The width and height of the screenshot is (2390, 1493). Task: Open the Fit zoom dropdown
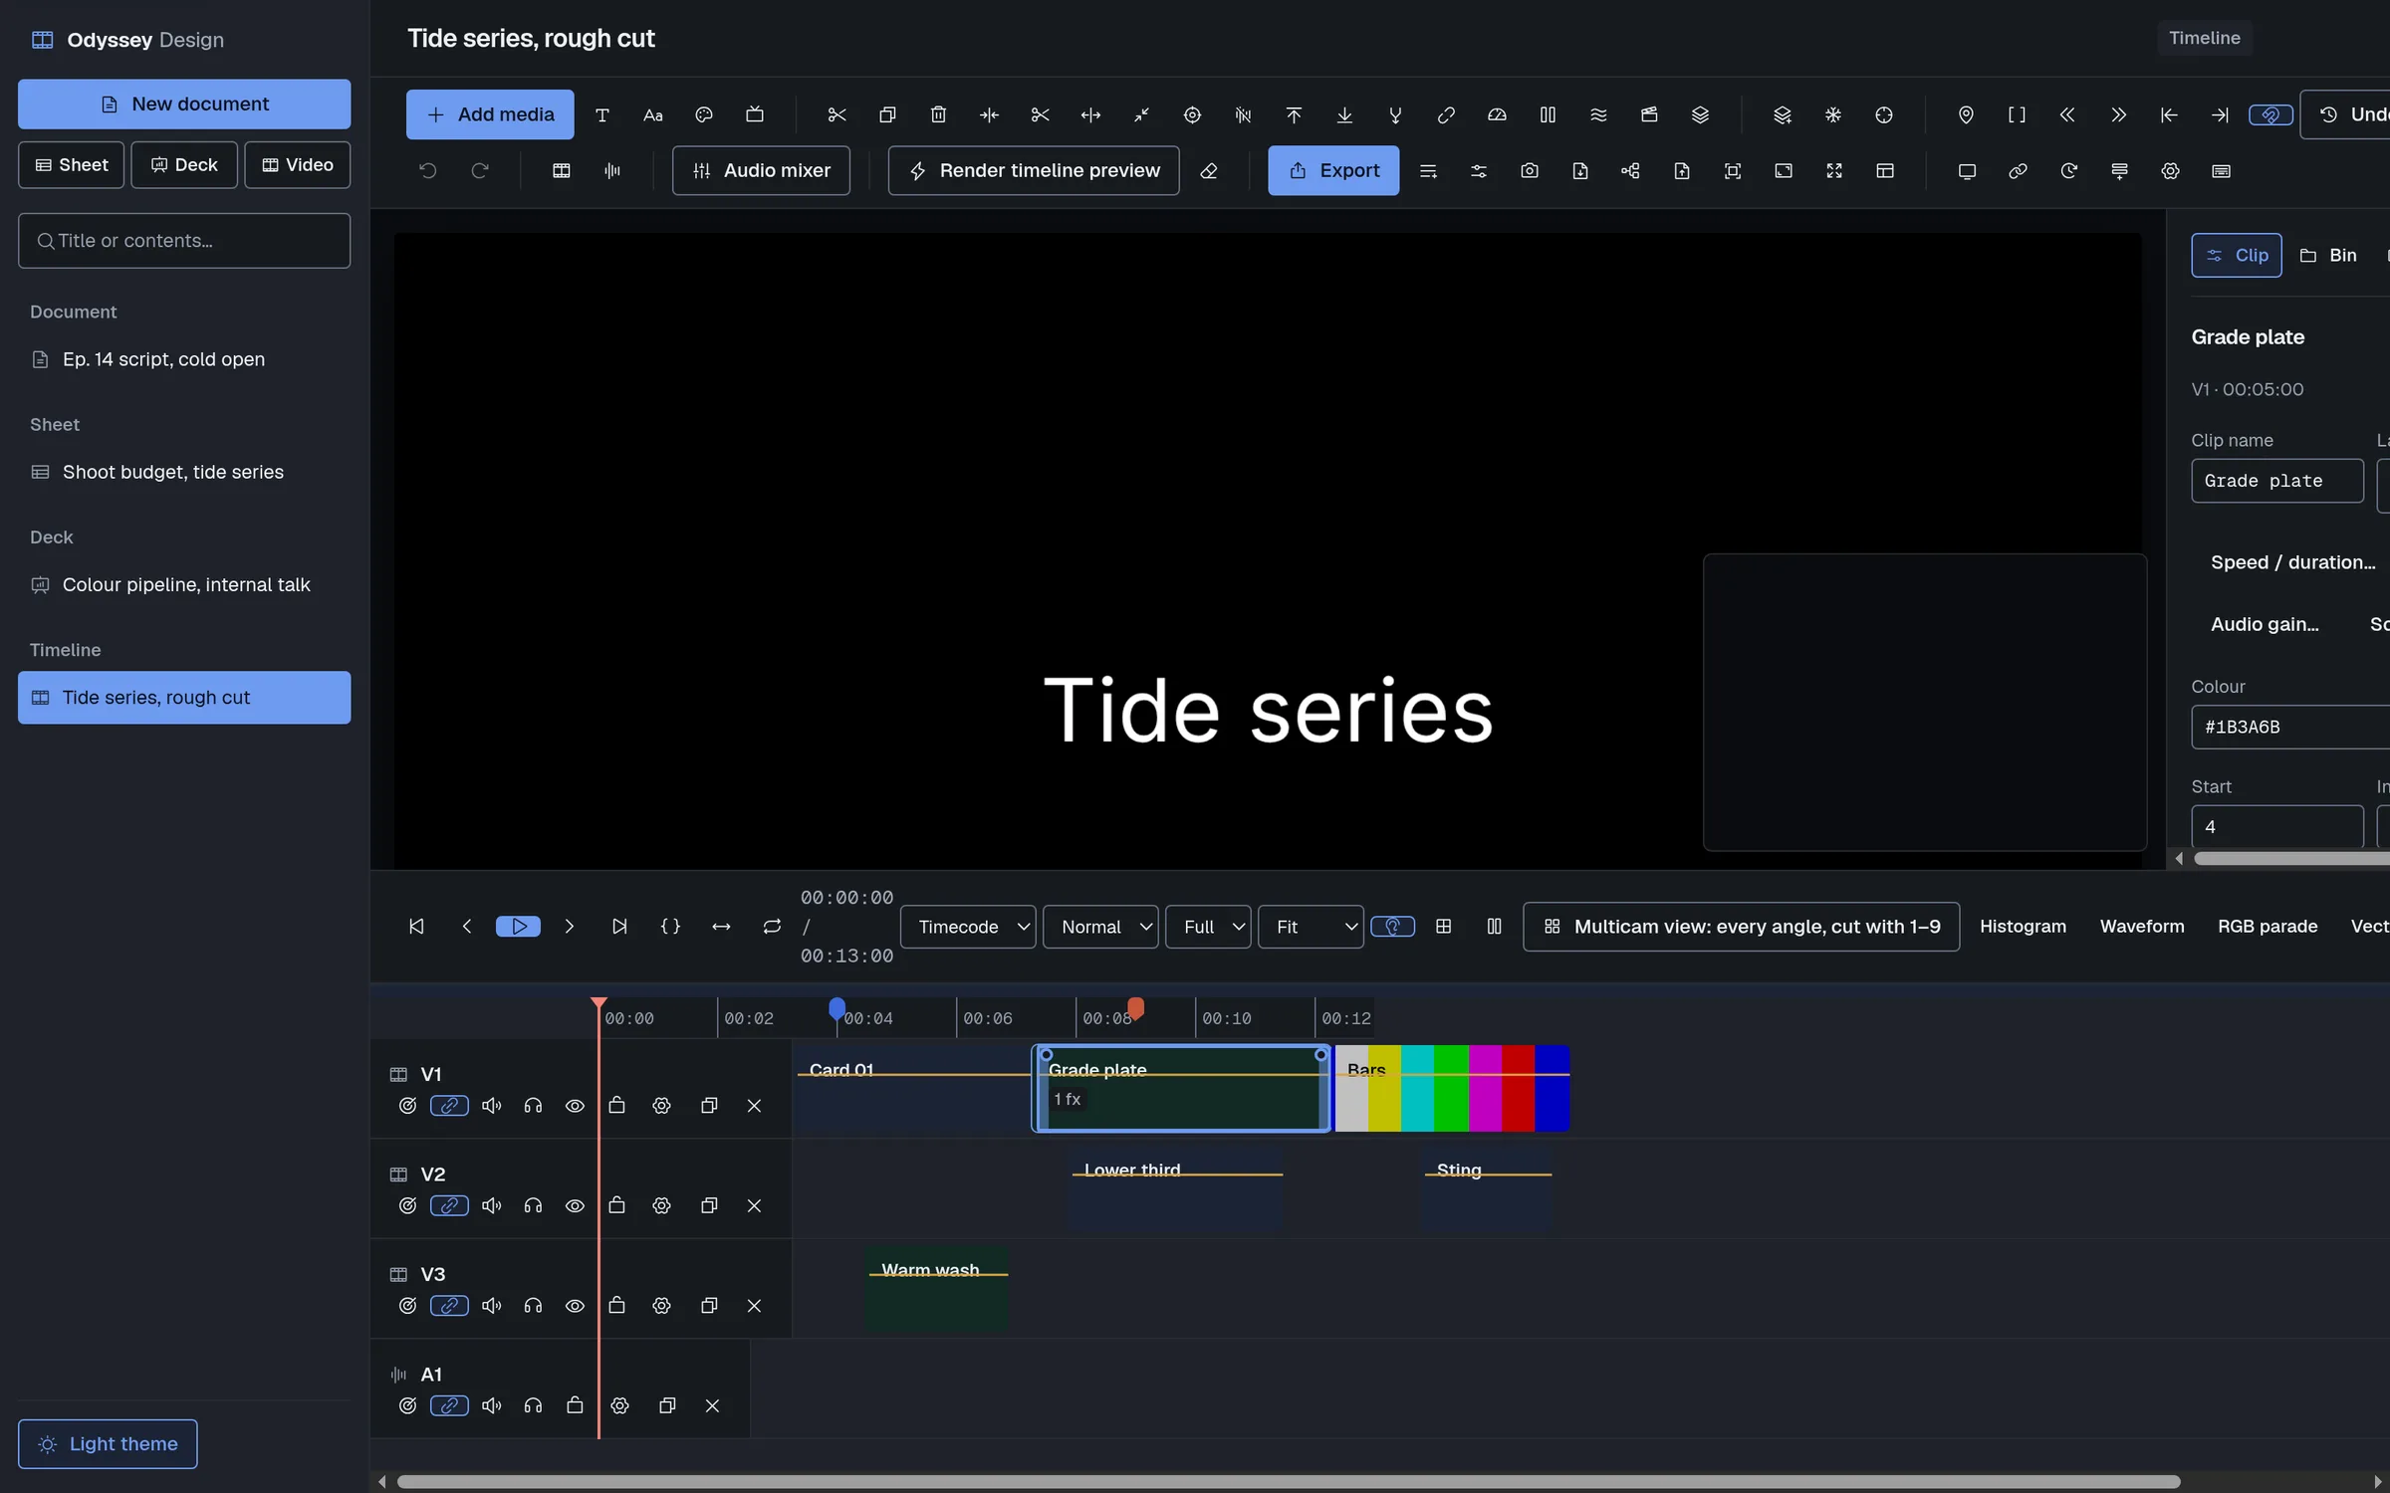coord(1311,927)
